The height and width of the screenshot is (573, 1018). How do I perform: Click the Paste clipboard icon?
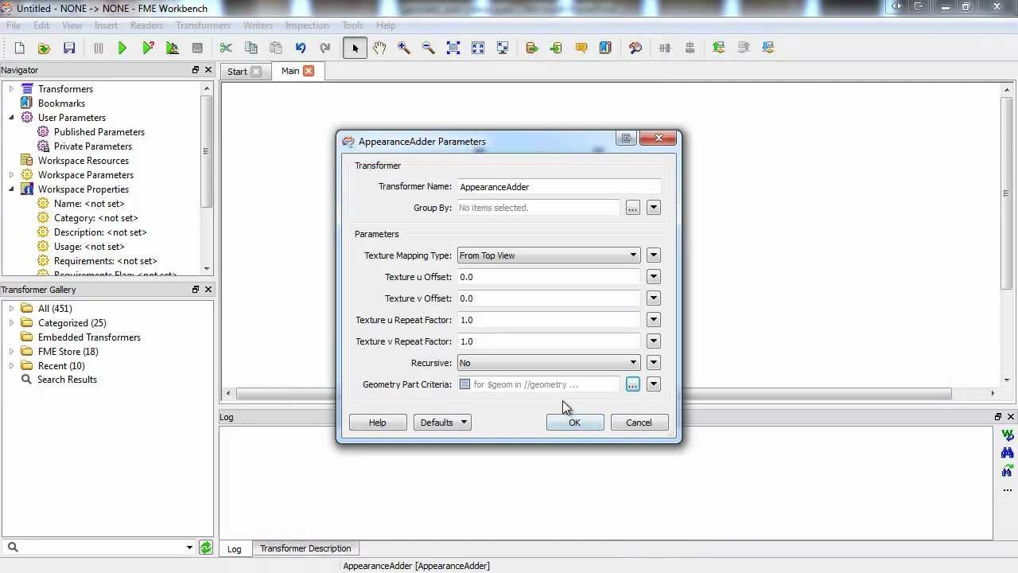(276, 48)
